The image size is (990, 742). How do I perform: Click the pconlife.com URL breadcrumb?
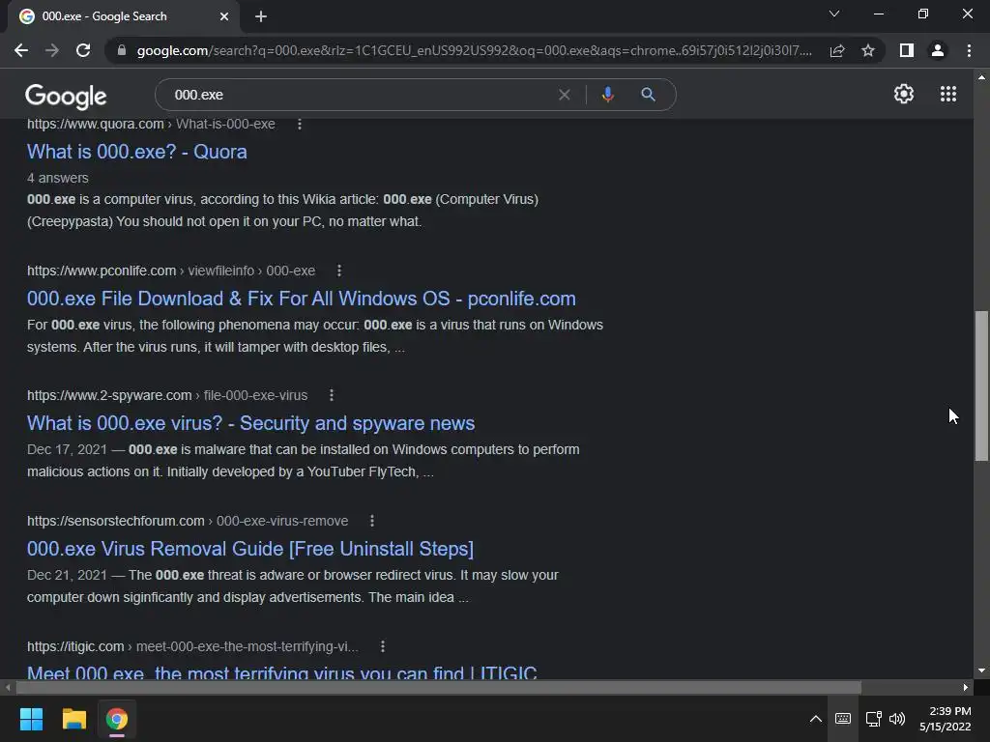[x=171, y=271]
